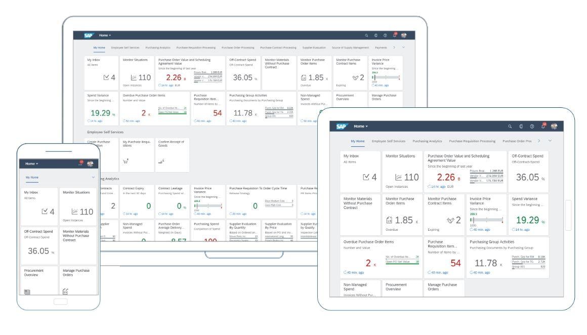Open the notifications bell on the tablet

pos(543,126)
